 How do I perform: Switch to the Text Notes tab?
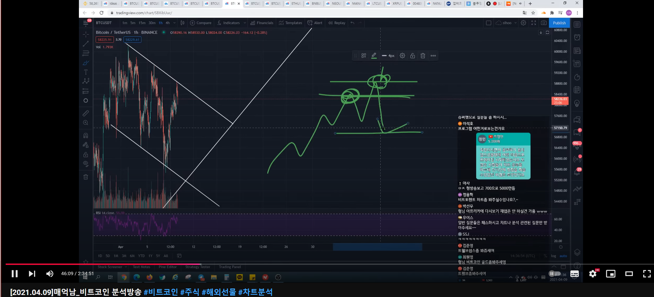(141, 267)
